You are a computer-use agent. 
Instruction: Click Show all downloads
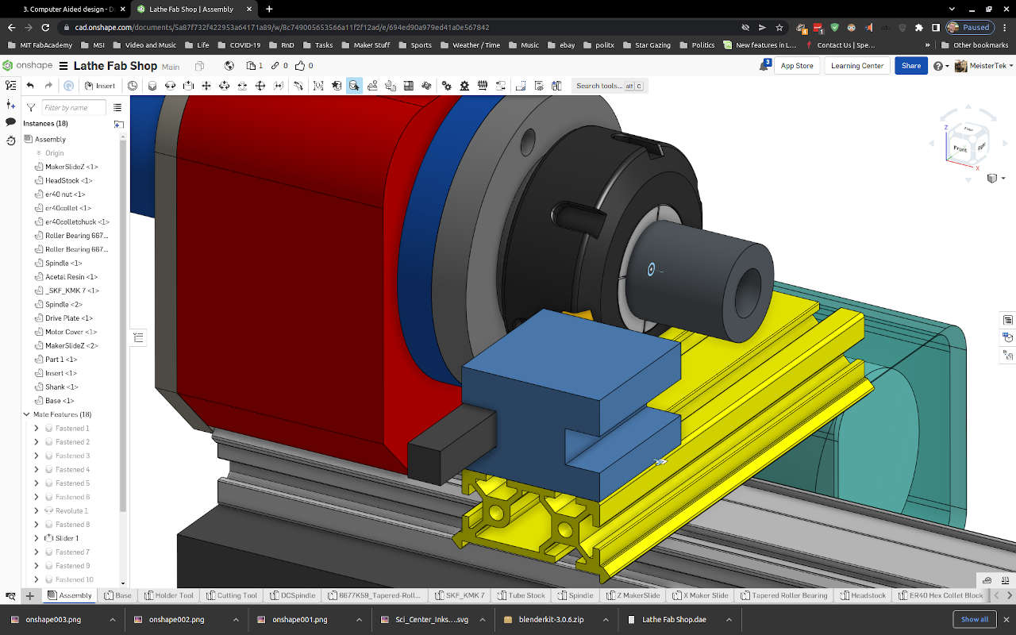click(975, 619)
